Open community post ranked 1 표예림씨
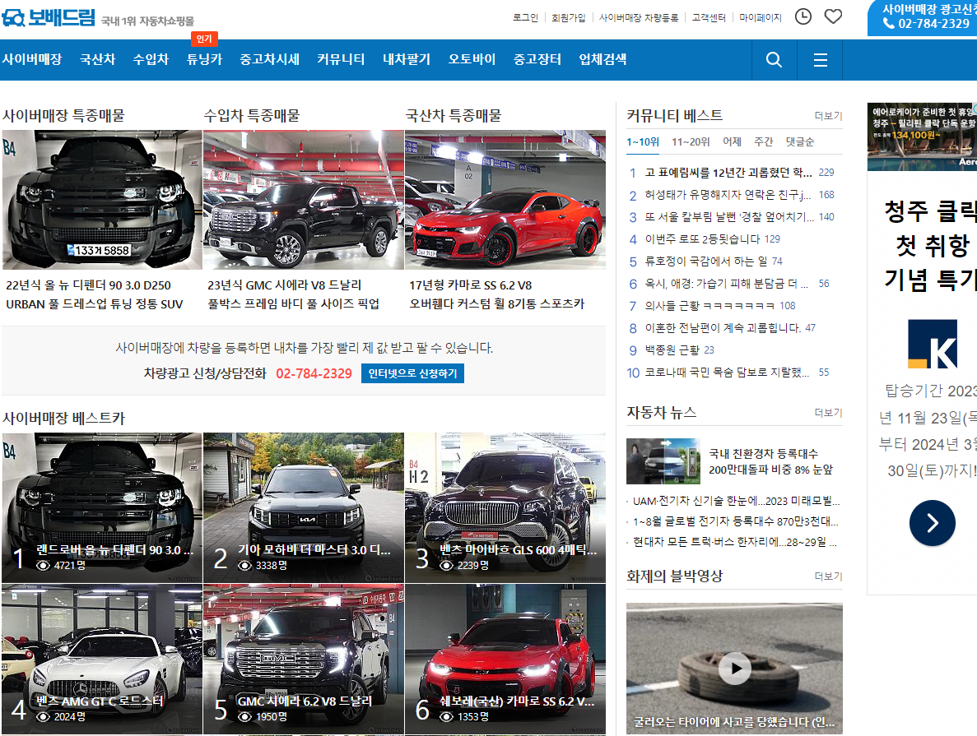This screenshot has width=977, height=736. point(728,173)
